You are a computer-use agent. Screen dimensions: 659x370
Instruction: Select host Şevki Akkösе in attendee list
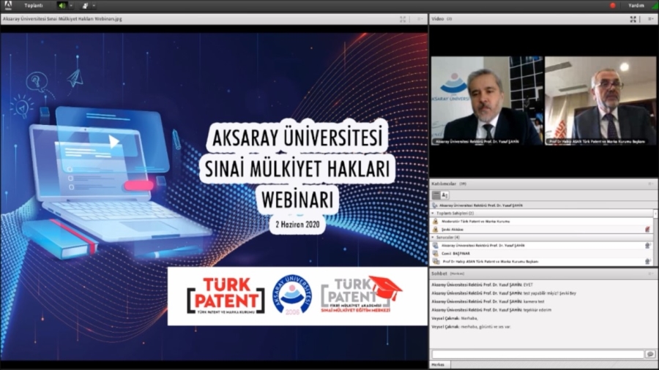541,230
